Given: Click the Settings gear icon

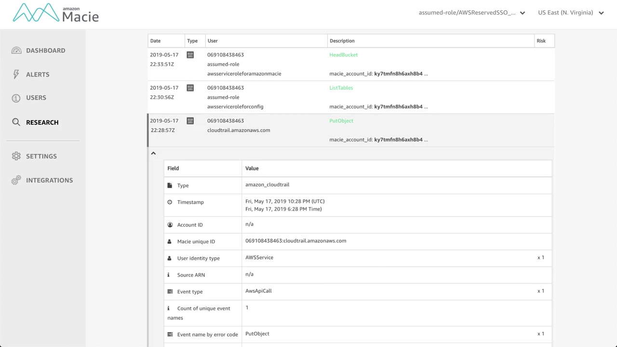Looking at the screenshot, I should click(x=16, y=156).
